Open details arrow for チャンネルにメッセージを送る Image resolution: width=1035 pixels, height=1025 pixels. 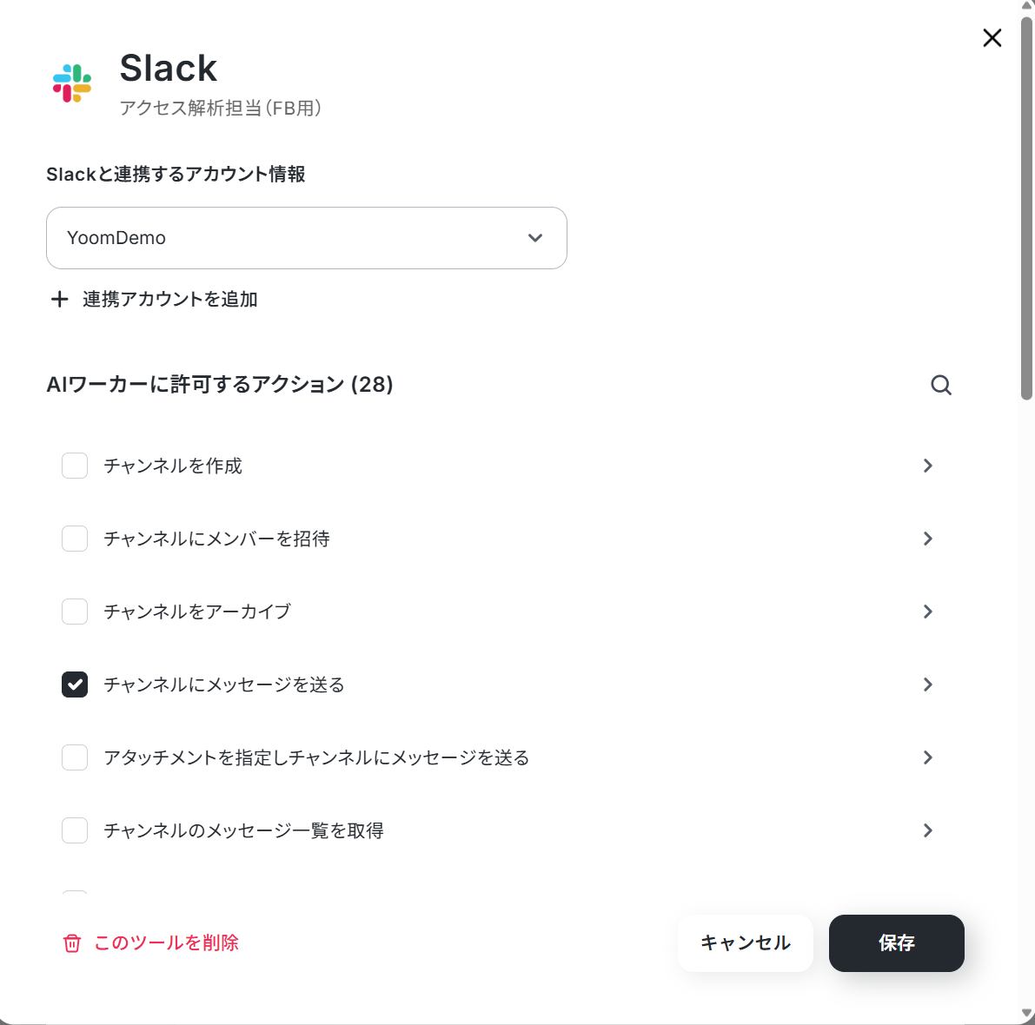927,684
